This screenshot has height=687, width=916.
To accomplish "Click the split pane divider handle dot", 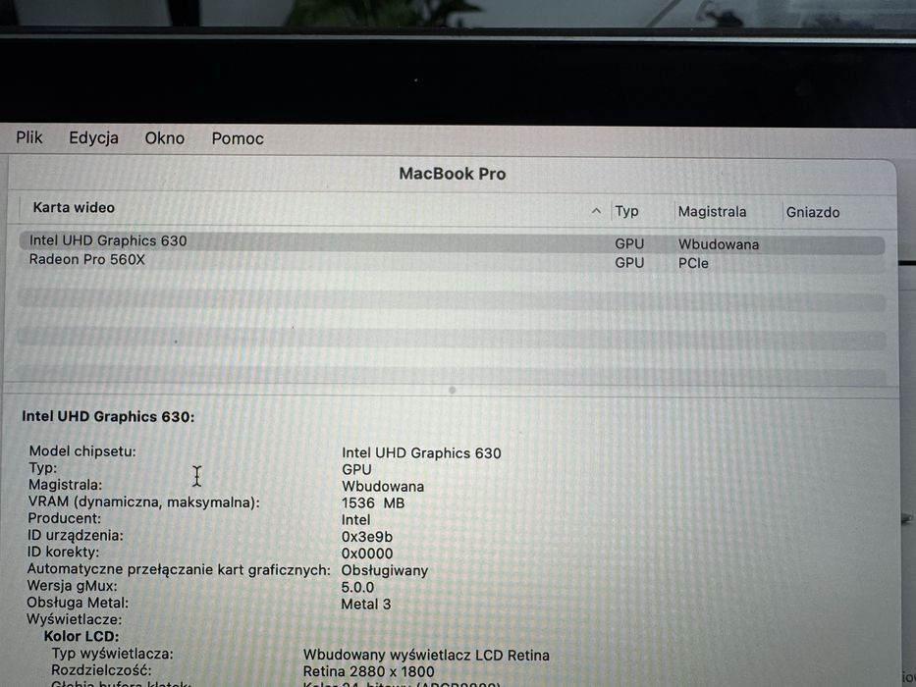I will click(453, 390).
